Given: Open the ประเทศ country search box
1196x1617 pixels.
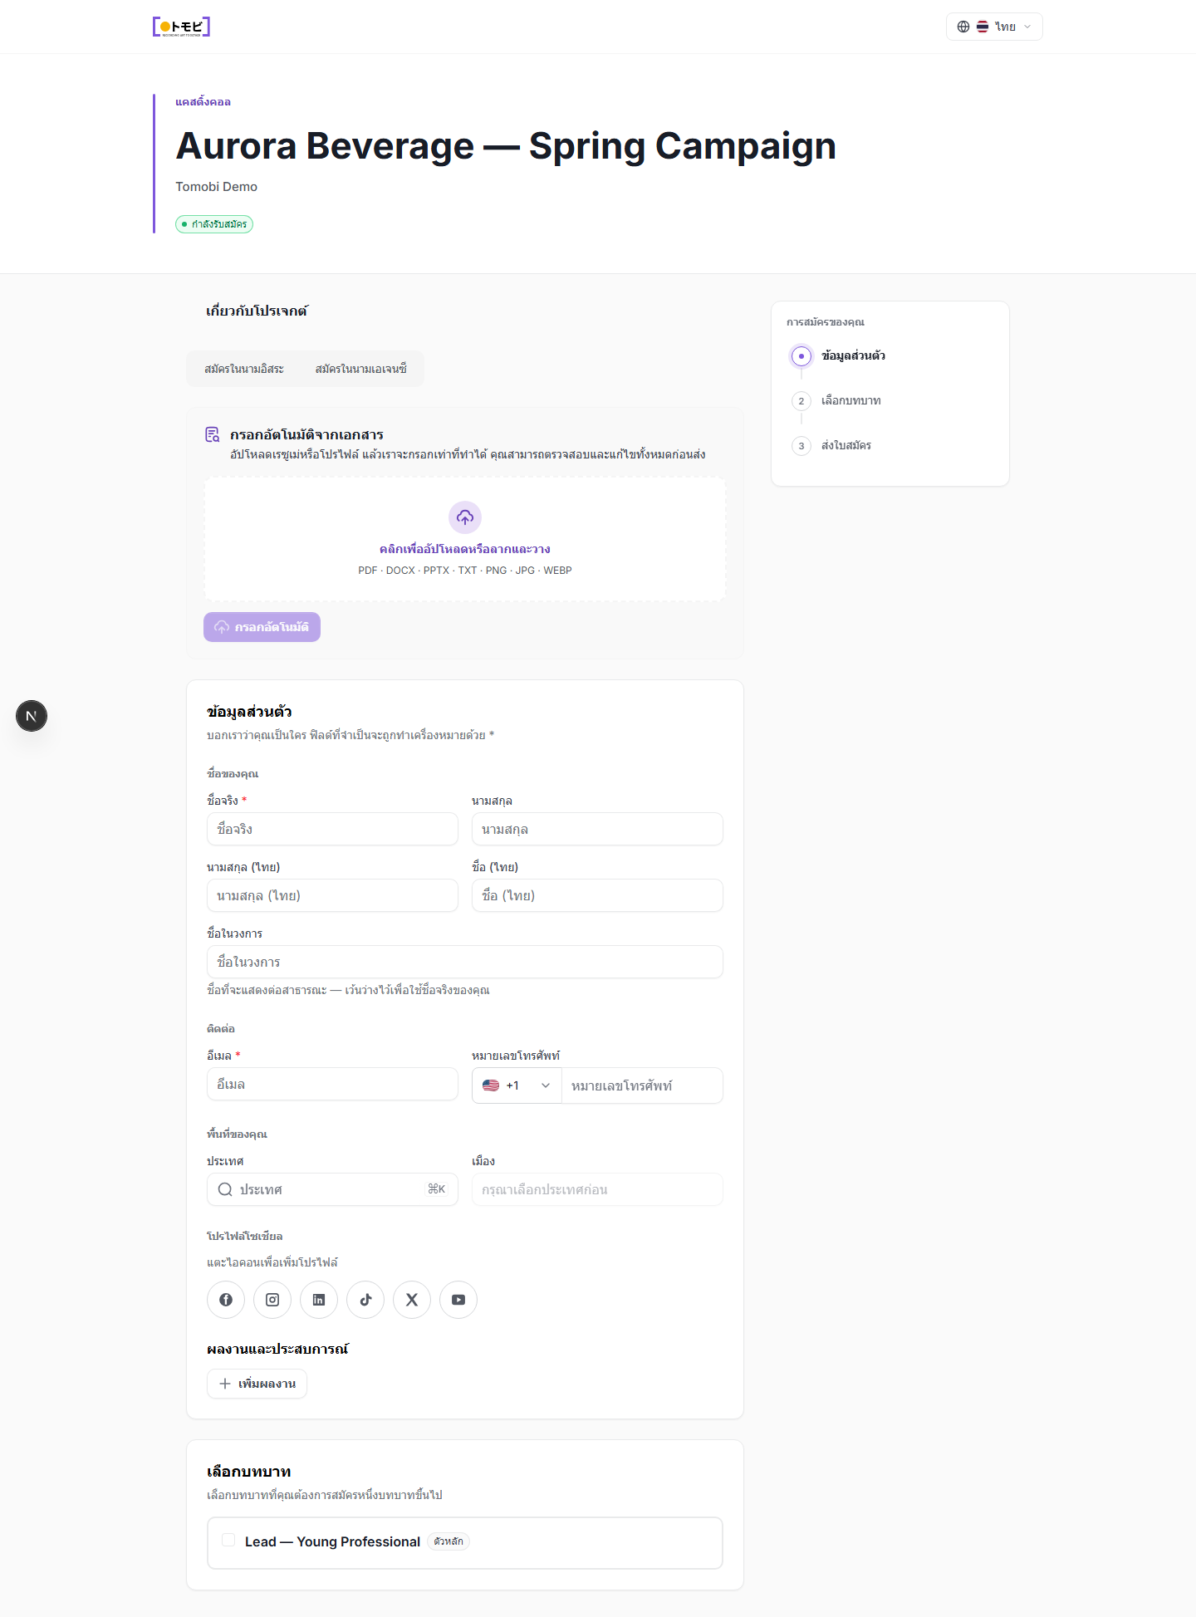Looking at the screenshot, I should click(x=332, y=1189).
